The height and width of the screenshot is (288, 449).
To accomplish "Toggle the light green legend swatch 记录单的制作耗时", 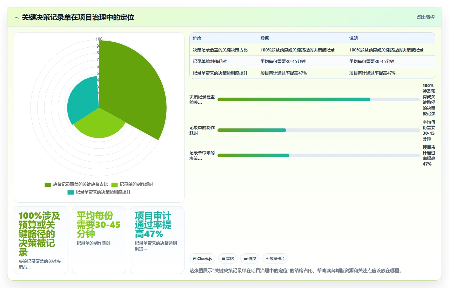I will pos(115,184).
